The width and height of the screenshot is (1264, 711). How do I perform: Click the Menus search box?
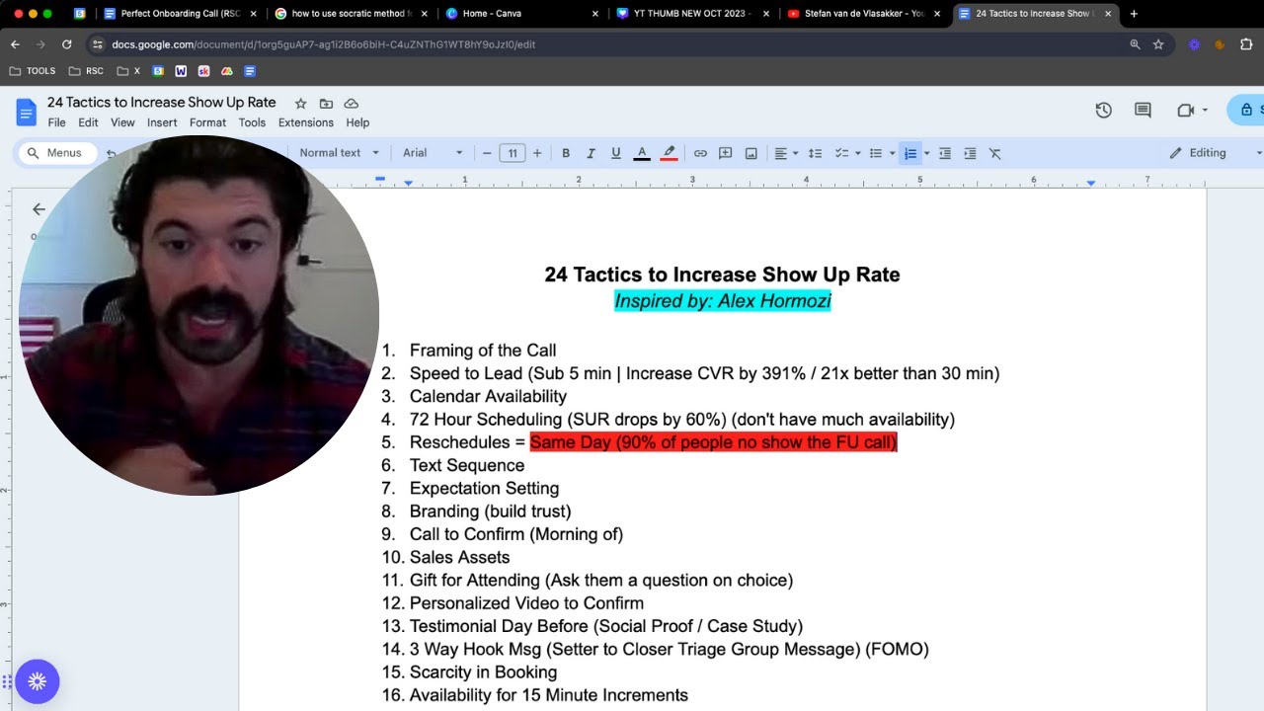pyautogui.click(x=56, y=153)
